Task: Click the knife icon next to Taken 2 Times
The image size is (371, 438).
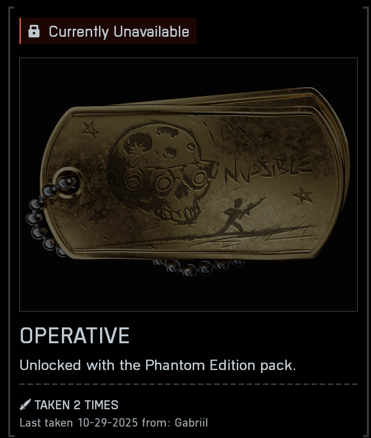Action: click(x=25, y=404)
